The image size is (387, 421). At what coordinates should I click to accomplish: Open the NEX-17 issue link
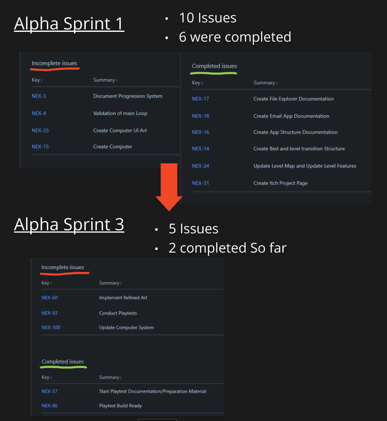coord(200,99)
